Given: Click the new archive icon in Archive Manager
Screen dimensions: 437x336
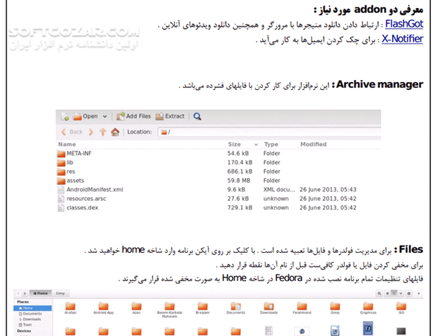Looking at the screenshot, I should [x=65, y=116].
